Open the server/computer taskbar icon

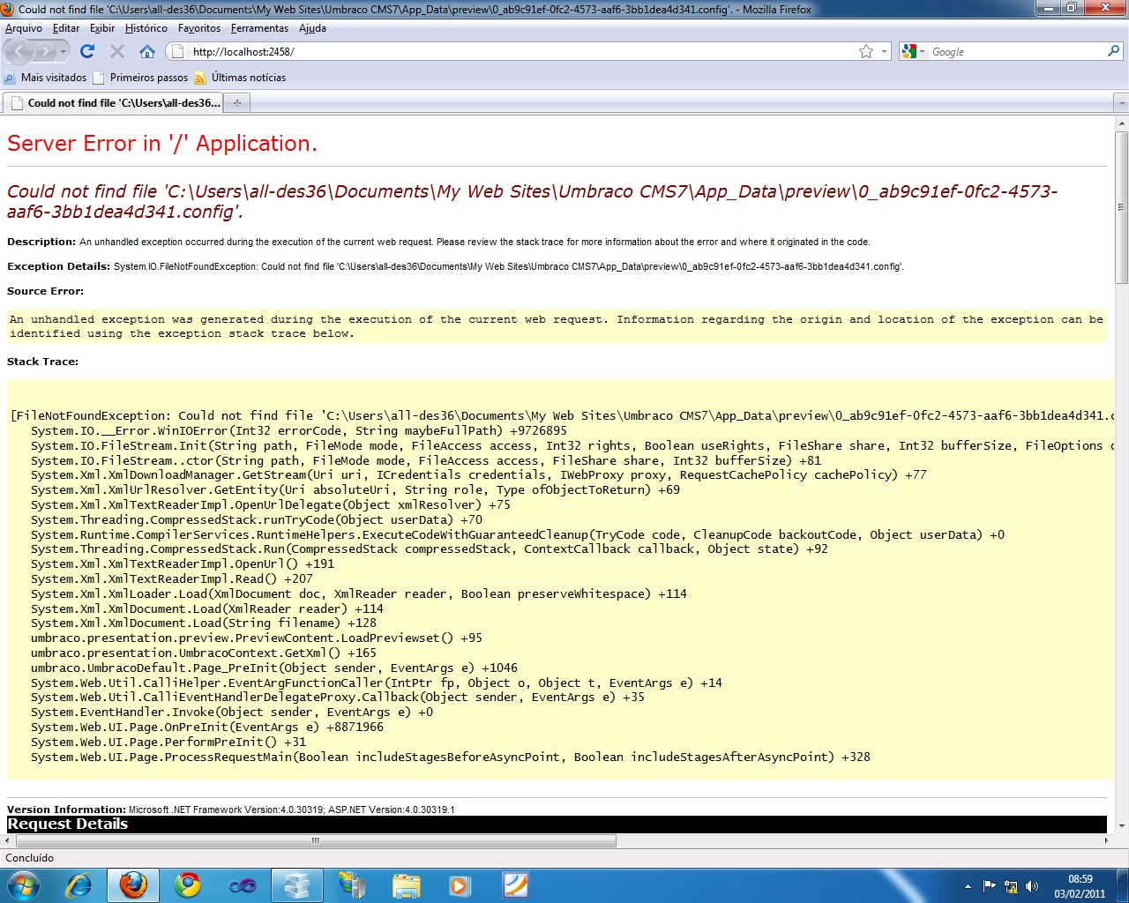pos(351,884)
